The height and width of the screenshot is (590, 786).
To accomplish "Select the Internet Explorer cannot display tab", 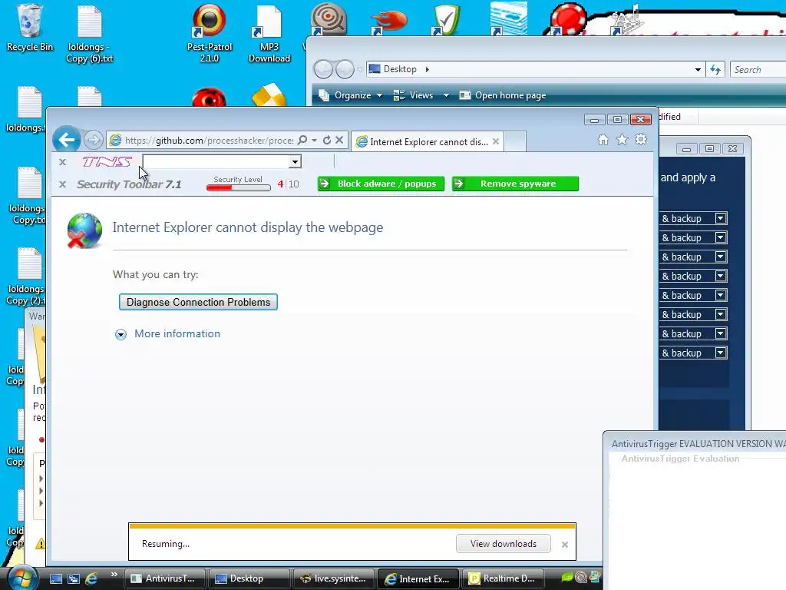I will [x=426, y=141].
